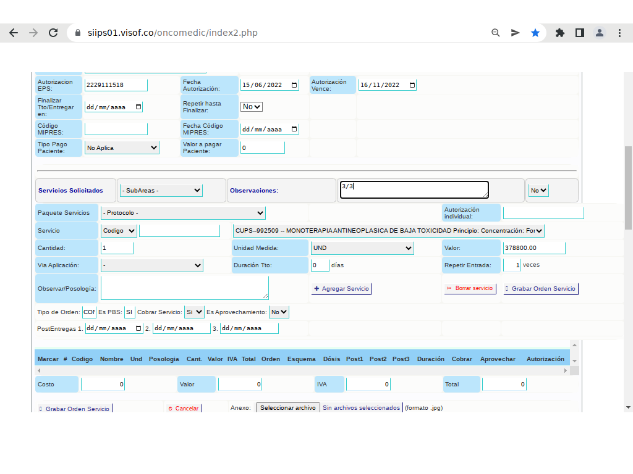
Task: Click the Seleccionar archivo button
Action: pyautogui.click(x=287, y=408)
